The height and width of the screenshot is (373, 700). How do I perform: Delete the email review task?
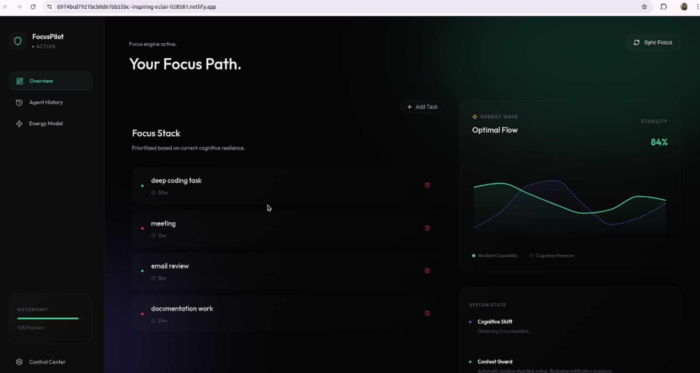[427, 270]
